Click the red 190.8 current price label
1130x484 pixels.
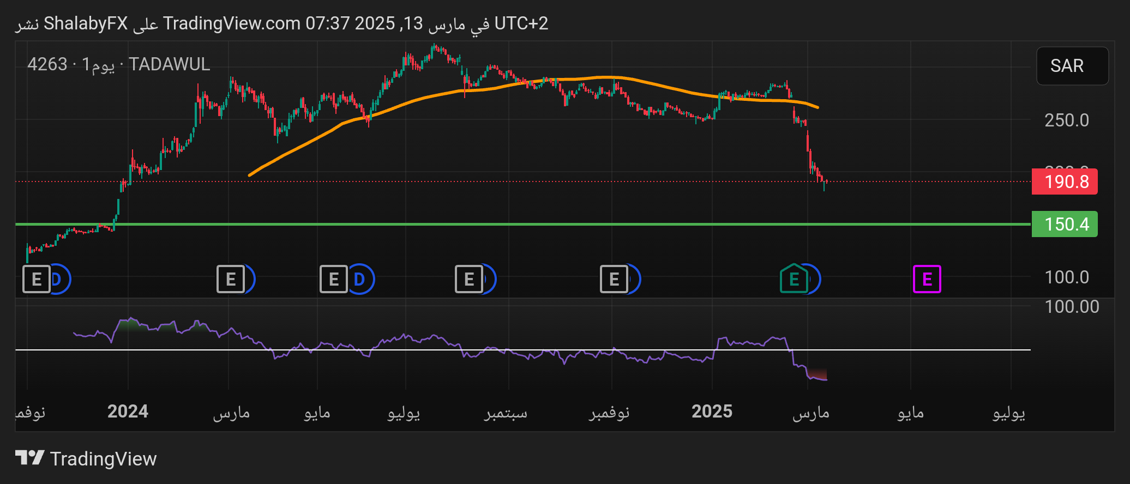point(1064,181)
